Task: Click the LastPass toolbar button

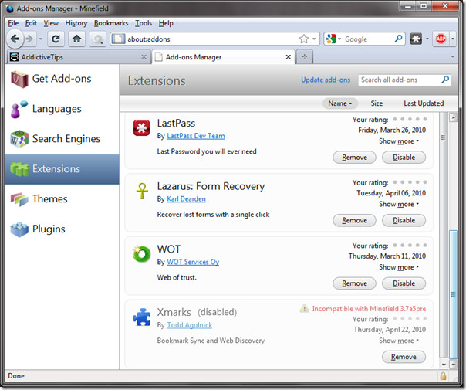Action: (416, 39)
